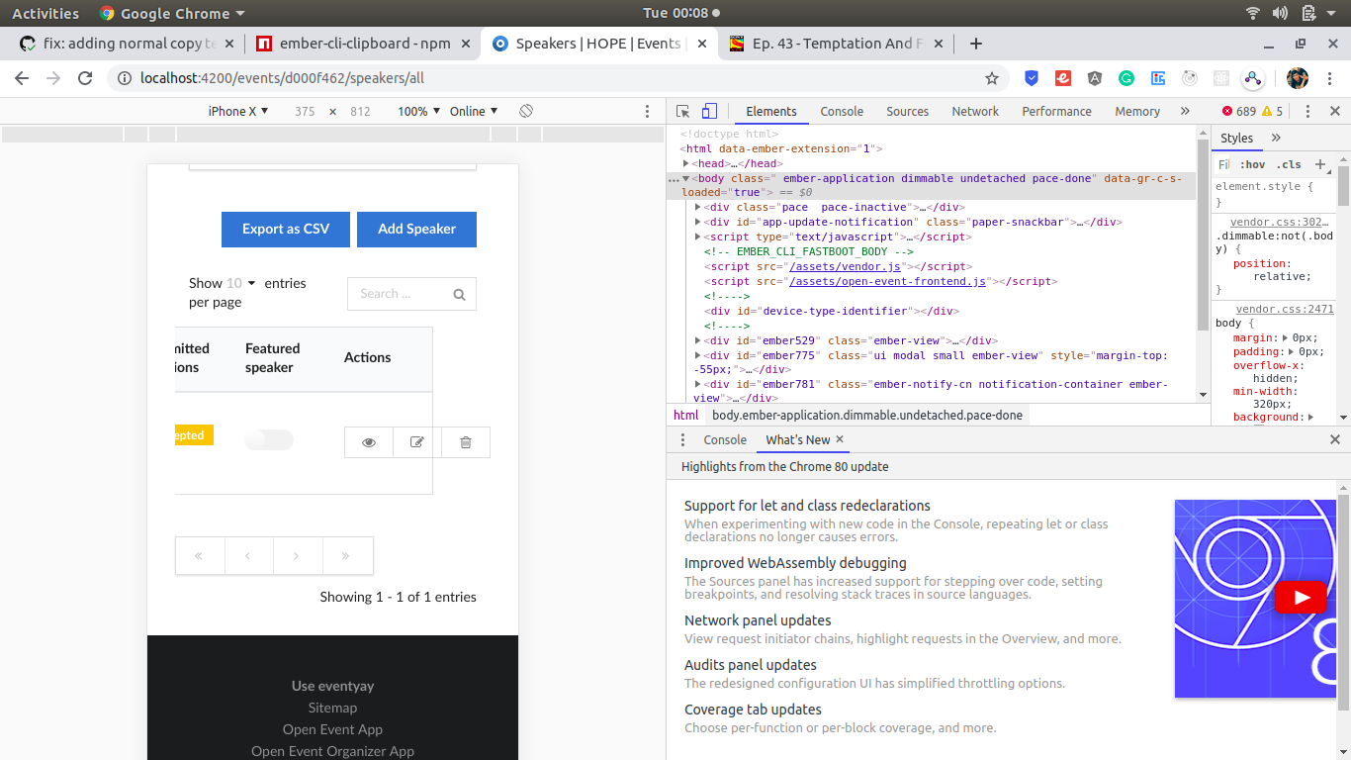
Task: Open the Show 10 entries dropdown
Action: pos(240,283)
